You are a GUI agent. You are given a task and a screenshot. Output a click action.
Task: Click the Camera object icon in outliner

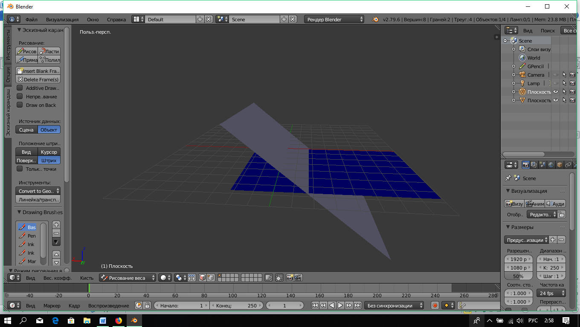pyautogui.click(x=522, y=75)
